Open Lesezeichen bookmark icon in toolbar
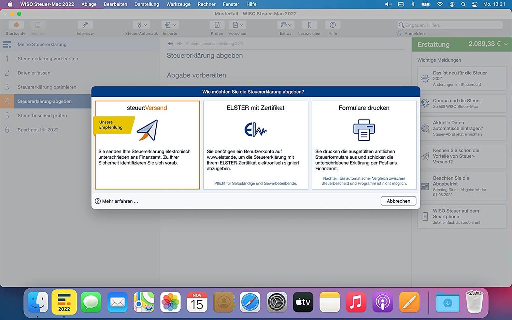The height and width of the screenshot is (320, 512). coord(310,25)
